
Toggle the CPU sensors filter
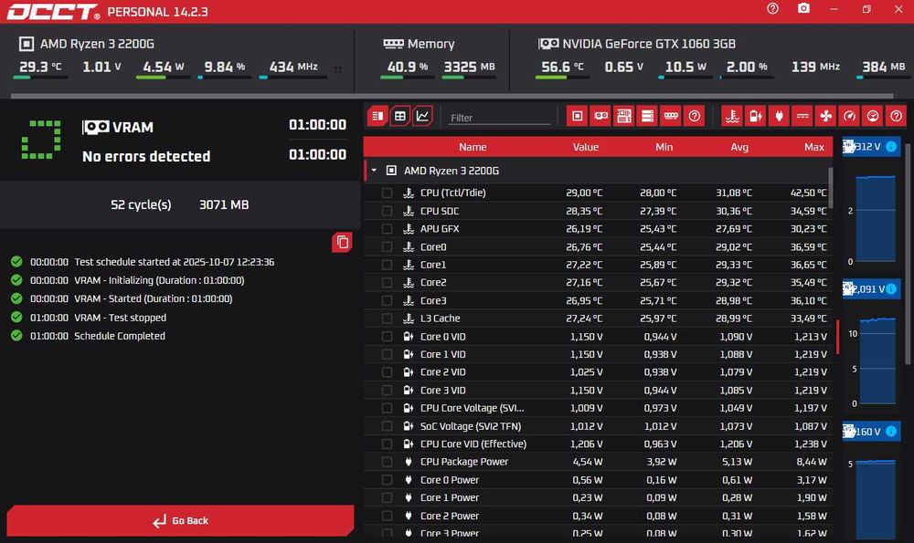pyautogui.click(x=577, y=117)
